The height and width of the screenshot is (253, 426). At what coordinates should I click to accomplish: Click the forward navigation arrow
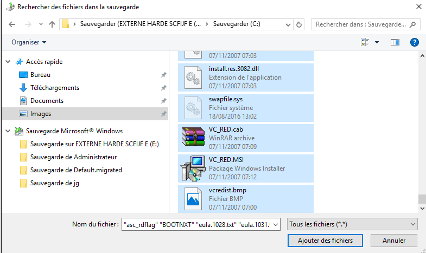(x=28, y=24)
